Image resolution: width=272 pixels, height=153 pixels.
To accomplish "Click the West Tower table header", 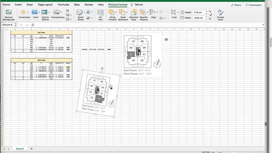I will [x=42, y=60].
